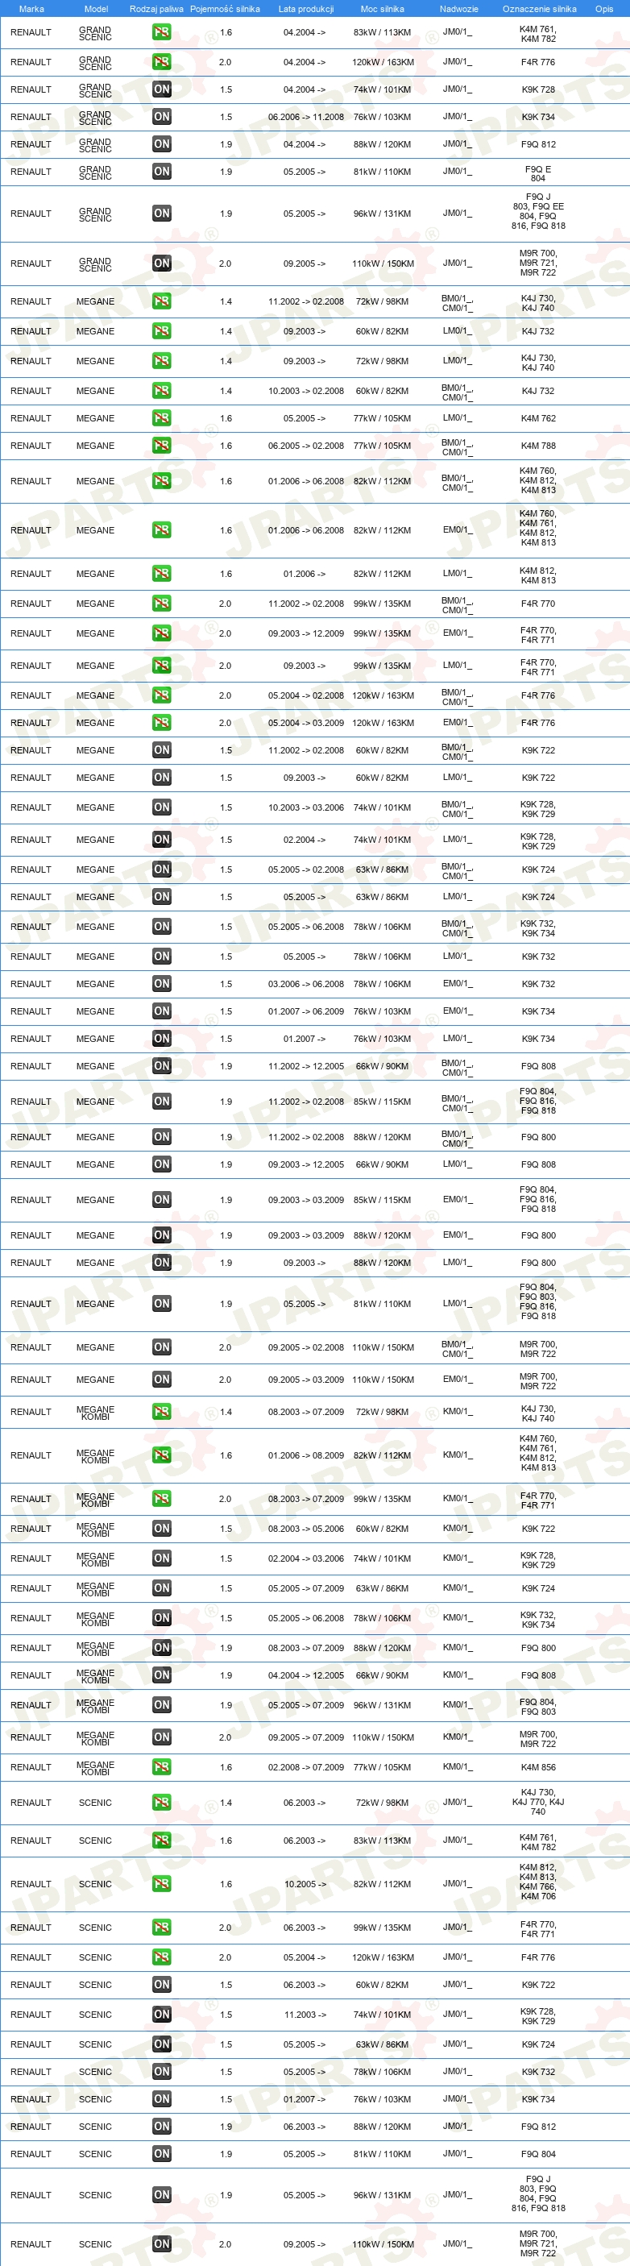Click PB icon in Scenic K4J 770 row
Screen dimensions: 630x2266
[162, 1803]
